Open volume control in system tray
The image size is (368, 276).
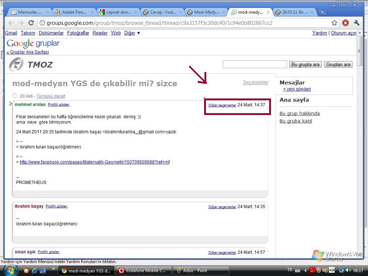[x=348, y=270]
